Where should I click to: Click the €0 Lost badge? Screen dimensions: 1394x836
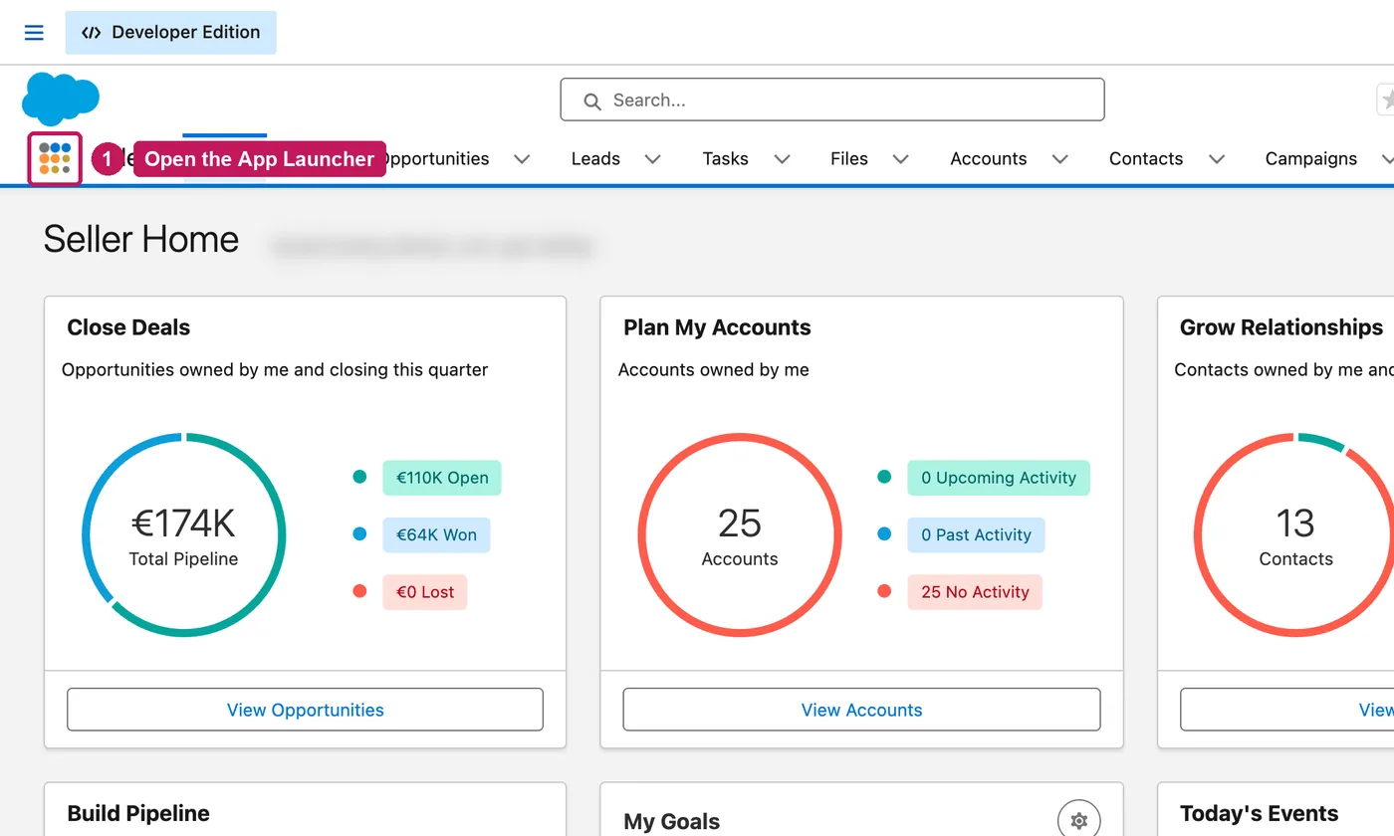pos(425,592)
